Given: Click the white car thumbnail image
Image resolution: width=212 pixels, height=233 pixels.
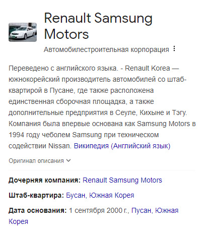Looking at the screenshot, I should 23,32.
